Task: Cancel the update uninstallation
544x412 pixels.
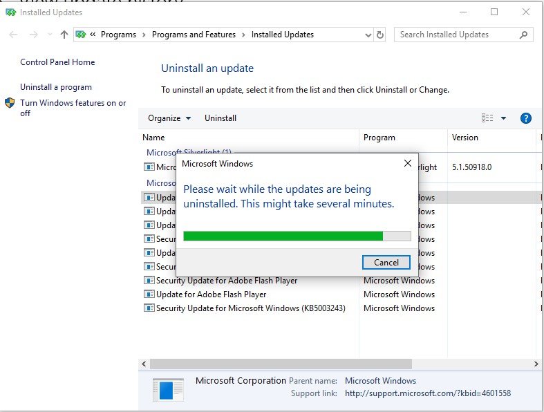Action: 386,262
